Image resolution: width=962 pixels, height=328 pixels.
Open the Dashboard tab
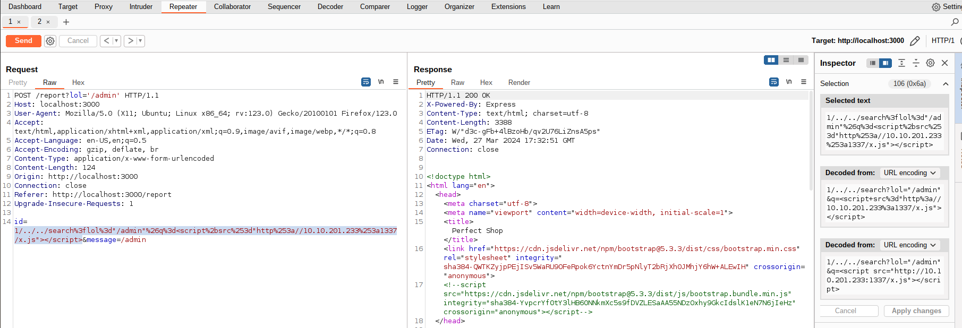pos(25,7)
